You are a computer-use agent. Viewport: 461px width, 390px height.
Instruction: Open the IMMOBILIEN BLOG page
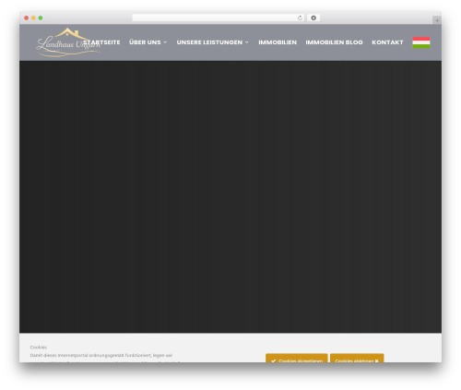pos(334,42)
